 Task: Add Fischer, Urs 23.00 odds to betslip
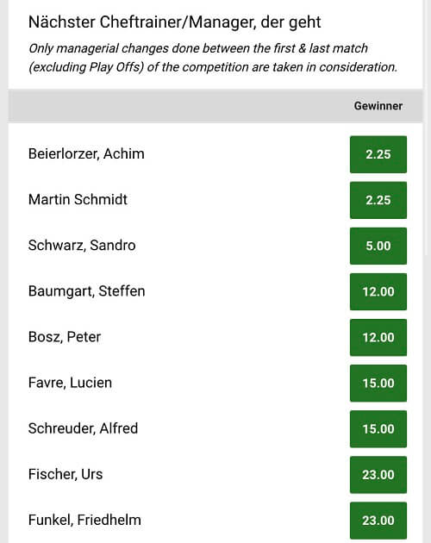[378, 474]
